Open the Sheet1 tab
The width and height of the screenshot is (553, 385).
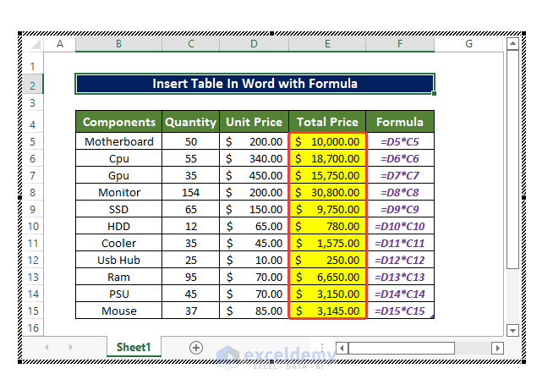pyautogui.click(x=134, y=347)
